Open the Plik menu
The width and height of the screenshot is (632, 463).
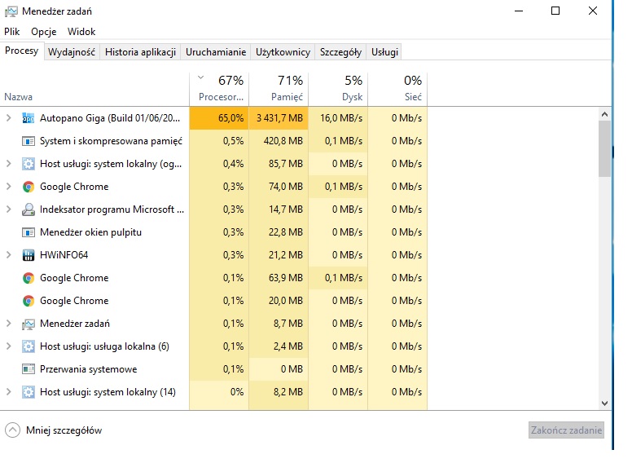(x=12, y=32)
